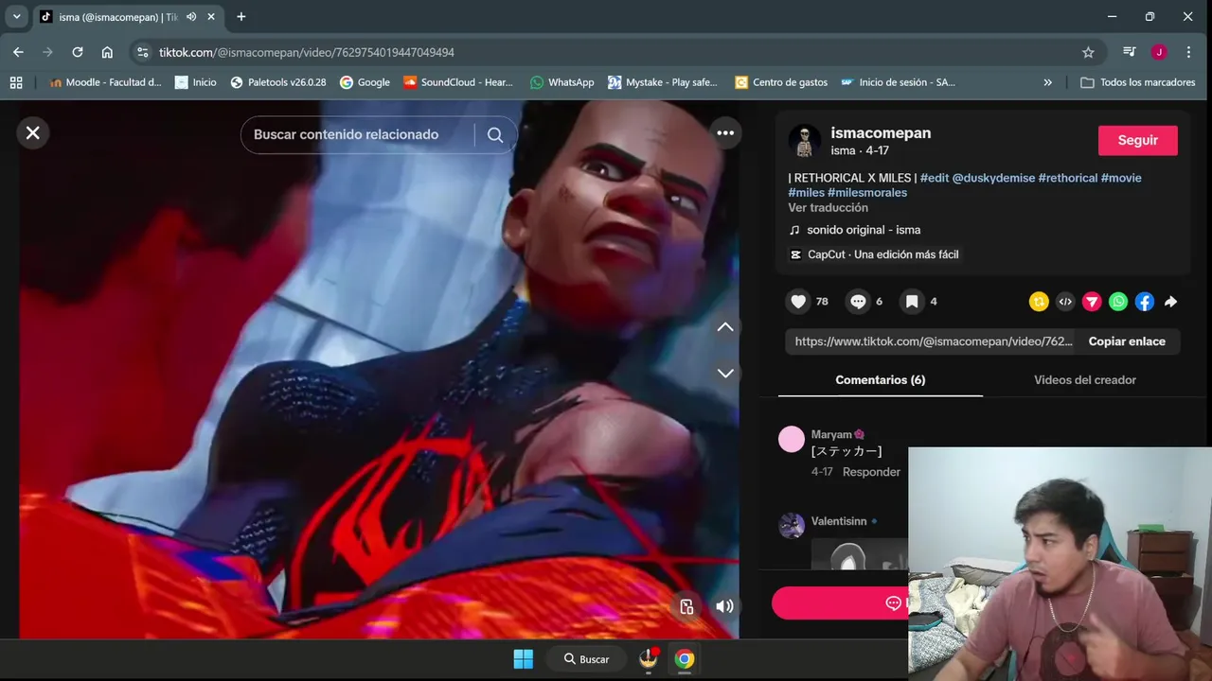Open 'Todos los marcadores' folder
Viewport: 1212px width, 681px height.
pyautogui.click(x=1138, y=82)
